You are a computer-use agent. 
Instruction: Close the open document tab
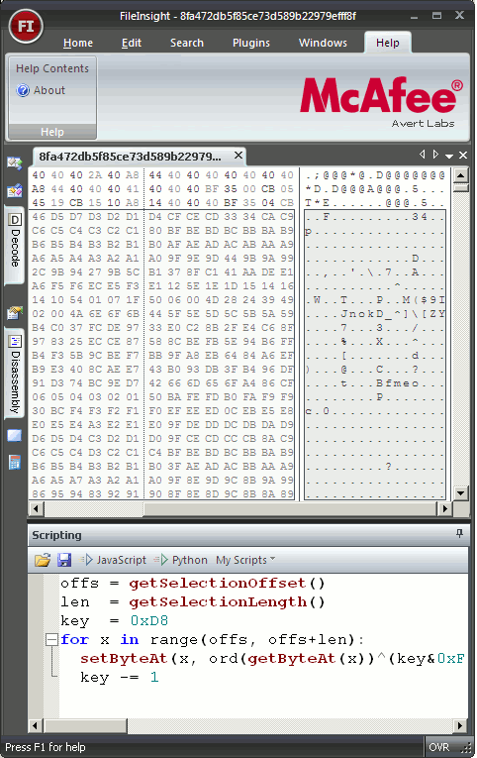[x=238, y=156]
